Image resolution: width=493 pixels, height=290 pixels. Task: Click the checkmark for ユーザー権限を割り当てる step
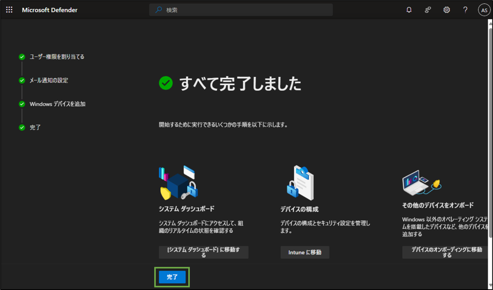tap(22, 57)
